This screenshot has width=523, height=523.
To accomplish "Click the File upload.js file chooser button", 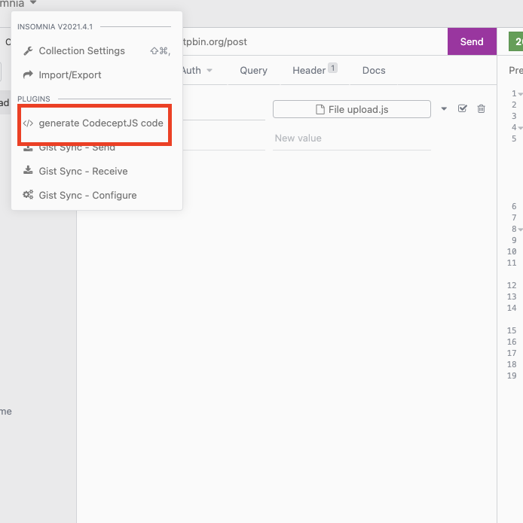I will pyautogui.click(x=352, y=109).
